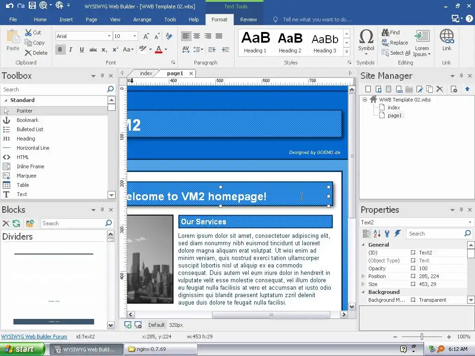Screen dimensions: 475x356
Task: Click the Toolbox search field
Action: [55, 89]
